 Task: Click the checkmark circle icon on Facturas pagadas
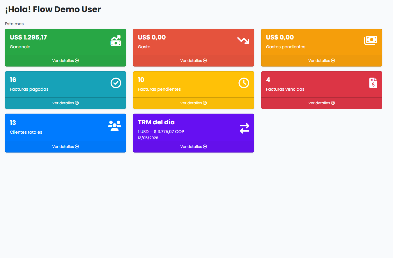click(x=116, y=83)
